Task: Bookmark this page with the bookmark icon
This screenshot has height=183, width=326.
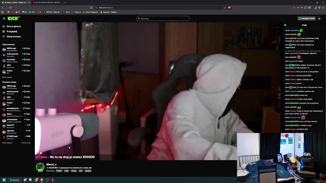Action: 91,8
